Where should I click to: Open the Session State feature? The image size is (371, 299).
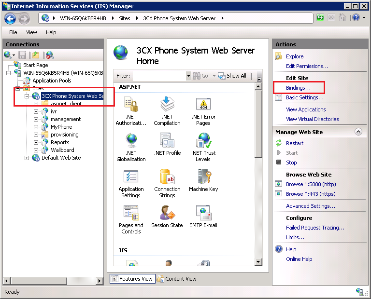pyautogui.click(x=167, y=217)
